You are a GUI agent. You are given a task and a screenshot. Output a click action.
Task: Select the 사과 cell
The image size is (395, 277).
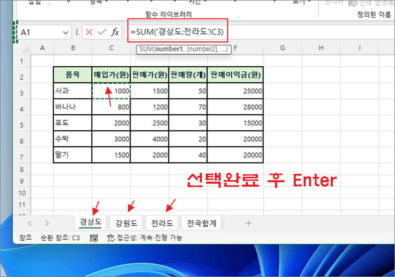click(73, 91)
